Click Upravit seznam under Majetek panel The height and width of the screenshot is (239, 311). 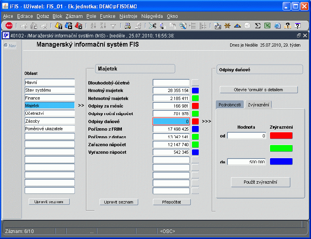[x=119, y=202]
